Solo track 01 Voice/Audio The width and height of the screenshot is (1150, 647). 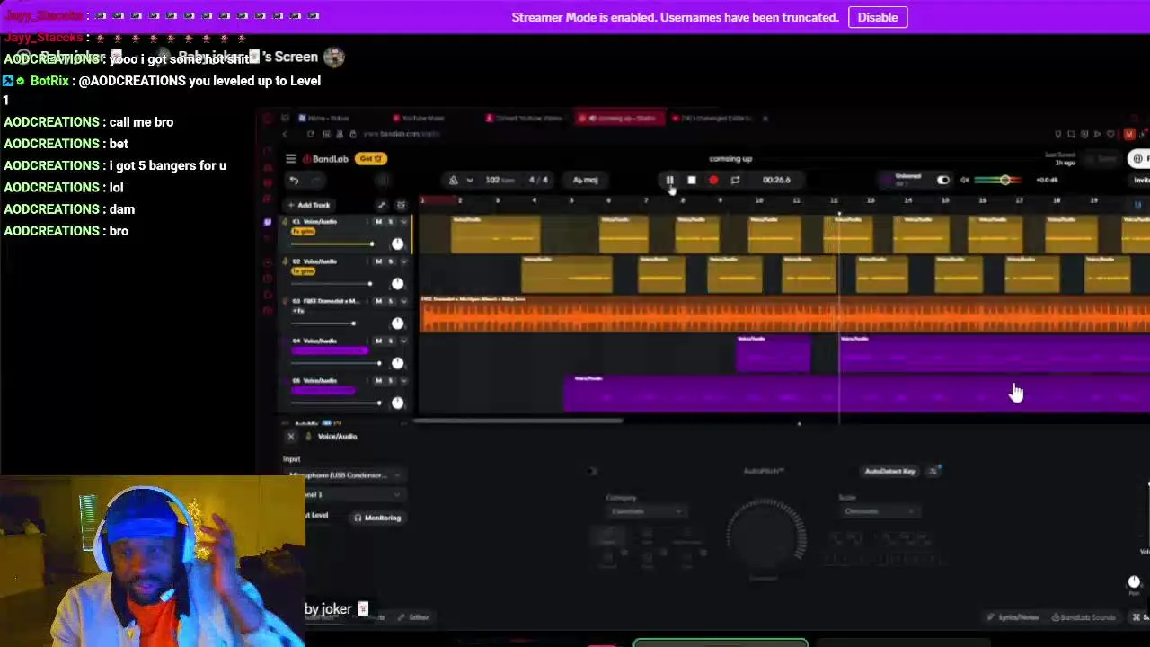[391, 222]
